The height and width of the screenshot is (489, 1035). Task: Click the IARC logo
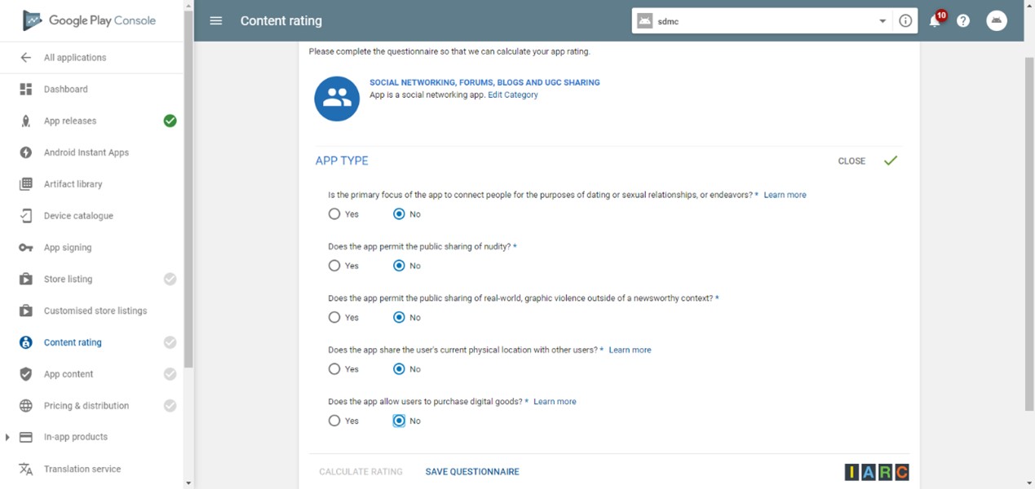877,472
